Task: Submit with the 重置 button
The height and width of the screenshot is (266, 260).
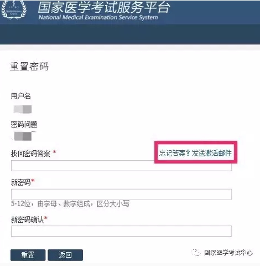Action: [x=28, y=255]
